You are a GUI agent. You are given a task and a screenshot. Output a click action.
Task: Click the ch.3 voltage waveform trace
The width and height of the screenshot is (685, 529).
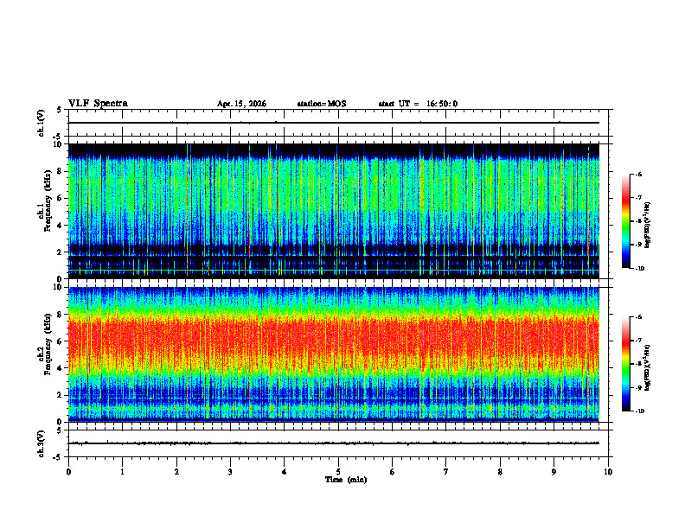334,443
